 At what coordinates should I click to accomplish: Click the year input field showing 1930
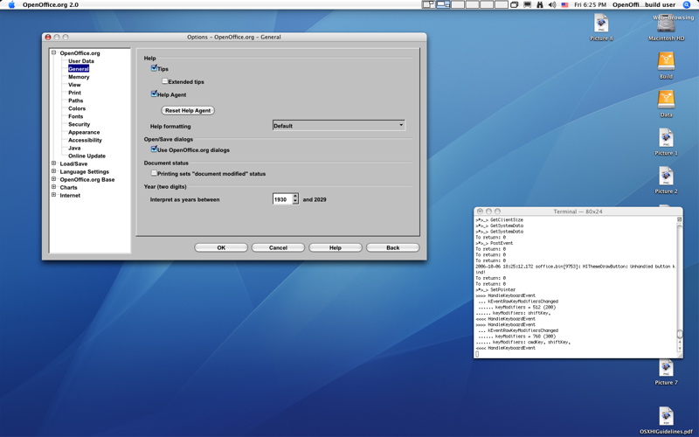tap(282, 199)
